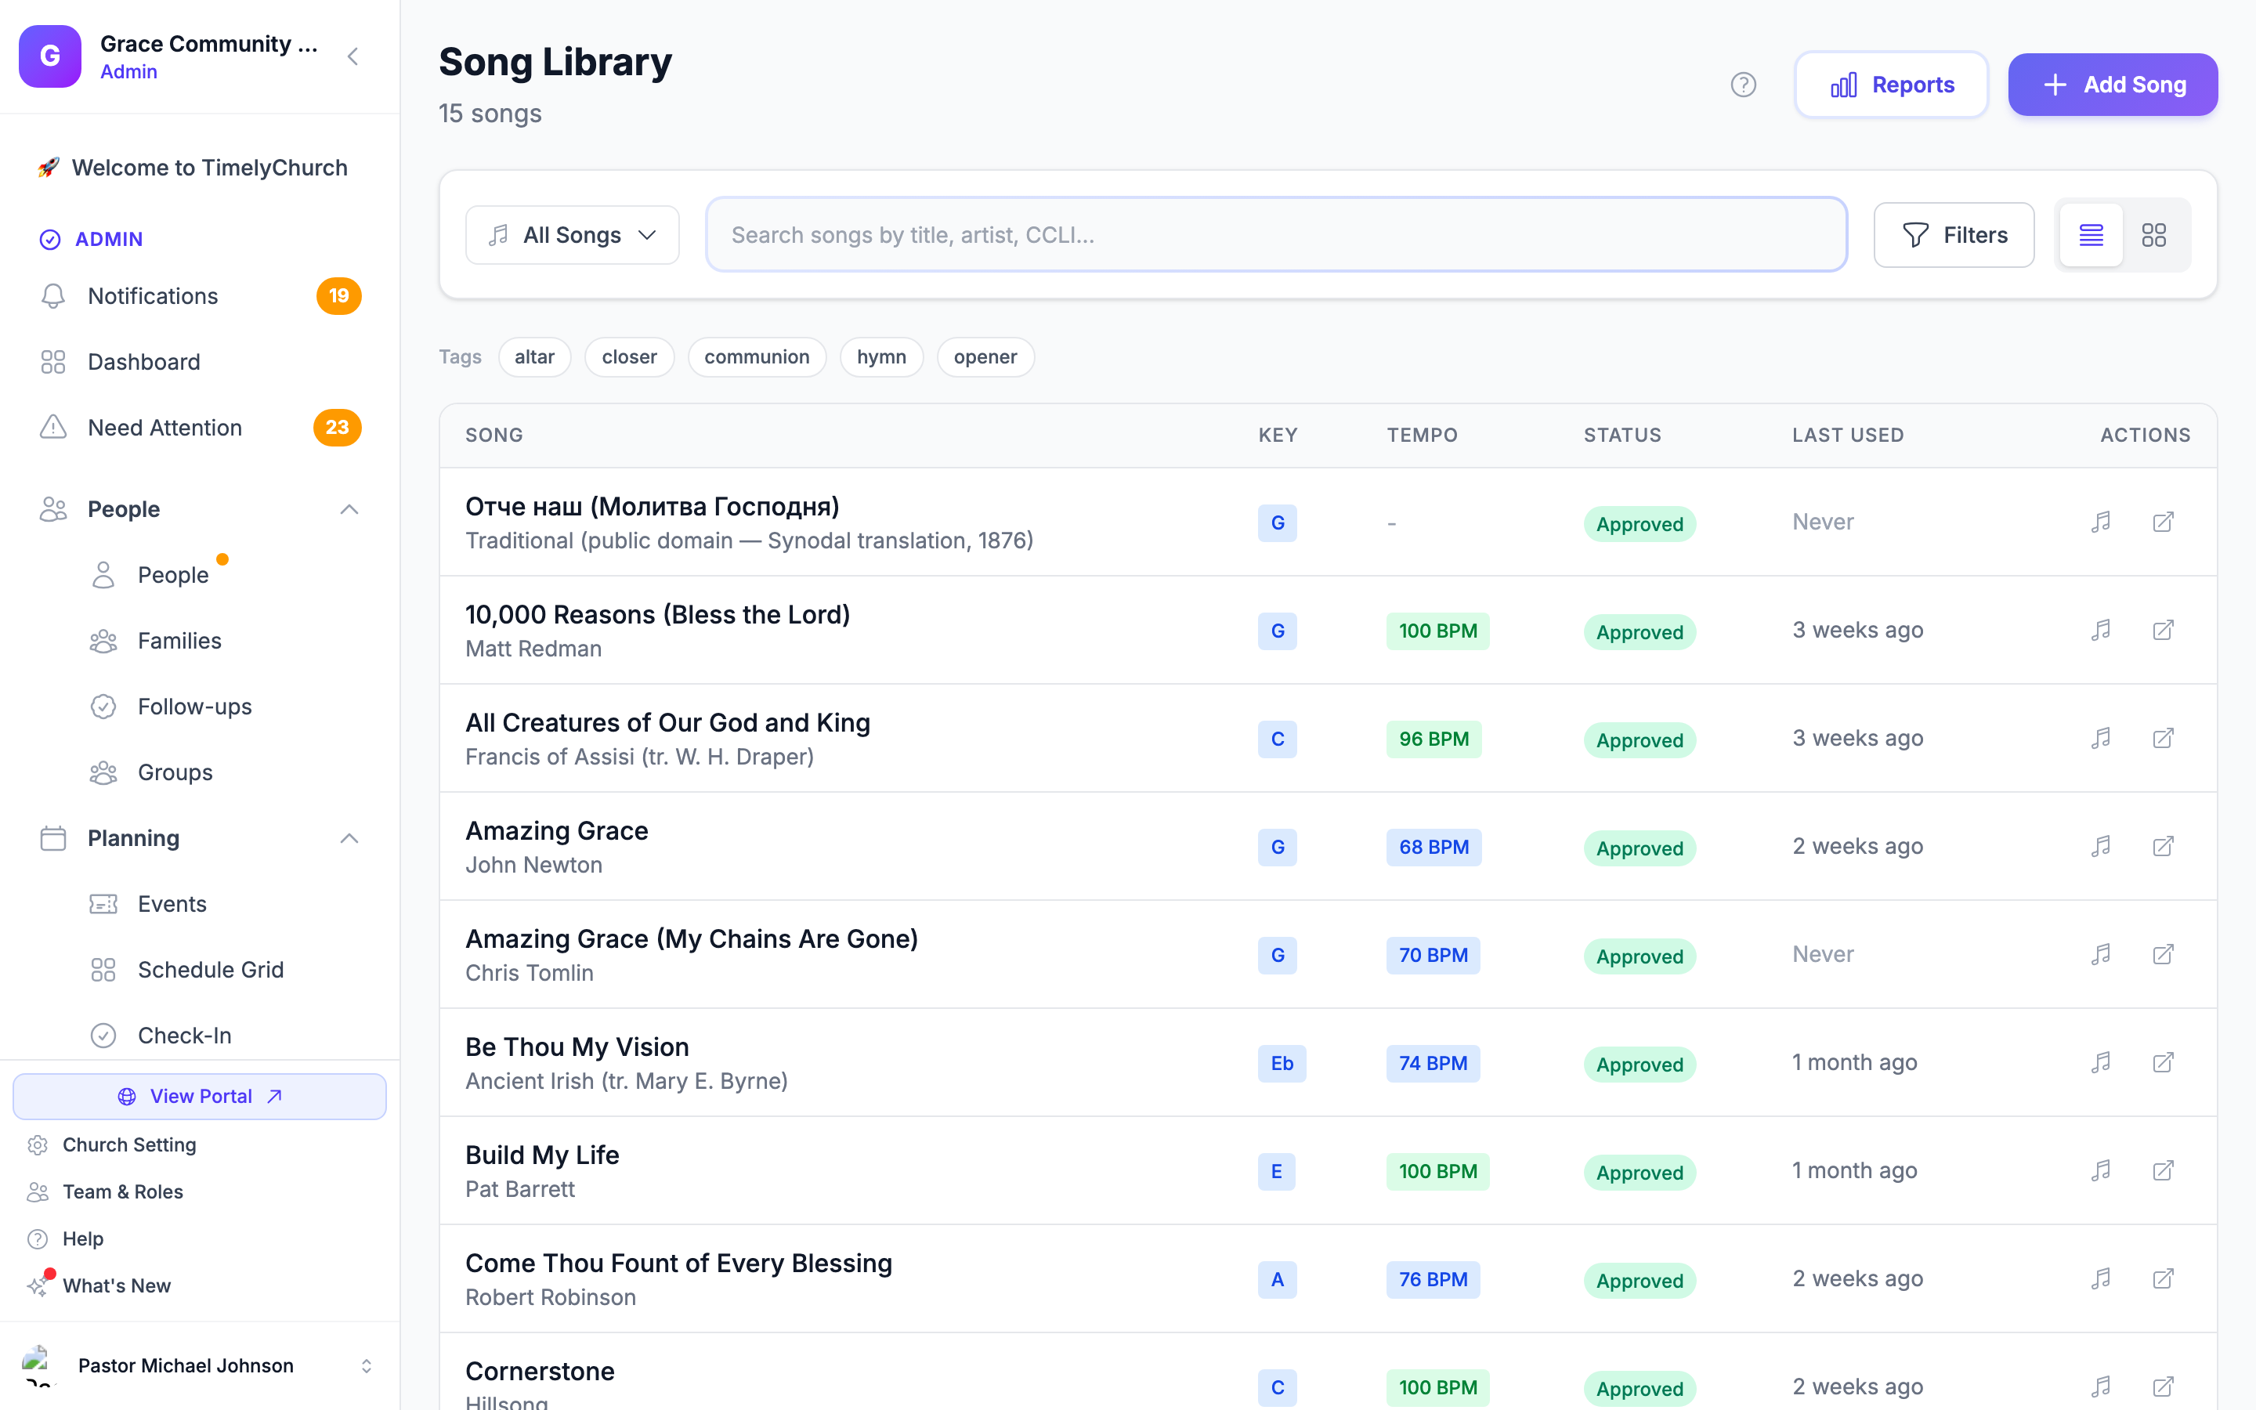
Task: Click music note icon for Come Thou Fount row
Action: click(x=2100, y=1278)
